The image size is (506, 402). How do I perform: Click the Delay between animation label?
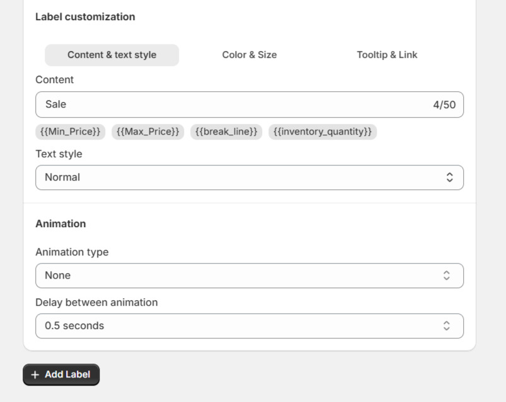pyautogui.click(x=96, y=303)
